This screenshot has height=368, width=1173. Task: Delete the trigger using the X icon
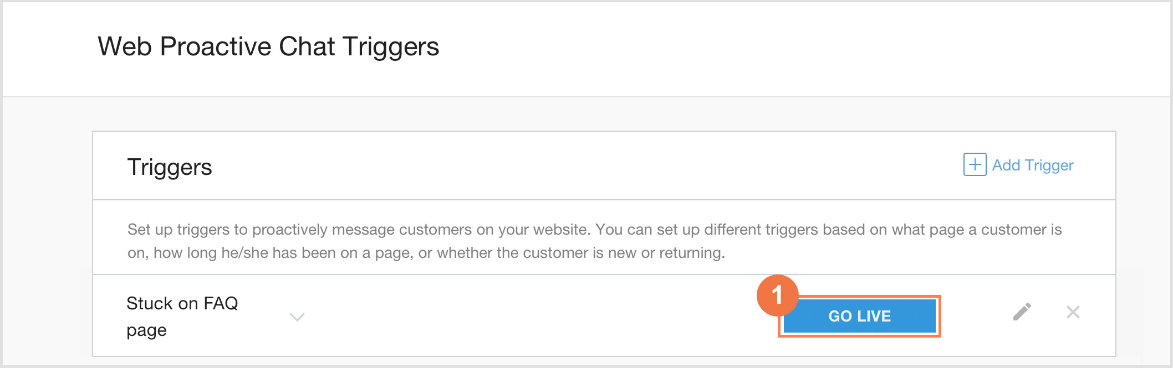pos(1073,312)
